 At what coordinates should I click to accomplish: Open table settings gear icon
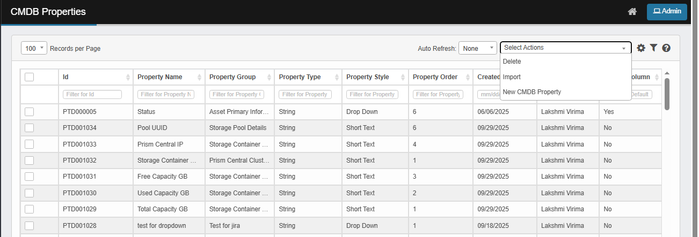point(641,48)
